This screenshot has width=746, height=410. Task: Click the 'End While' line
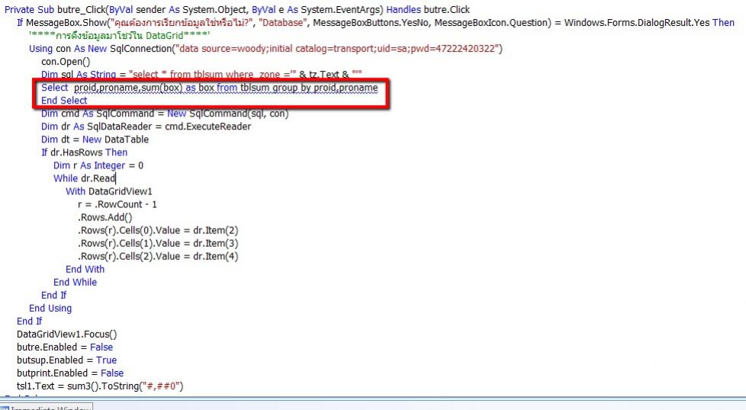(76, 282)
